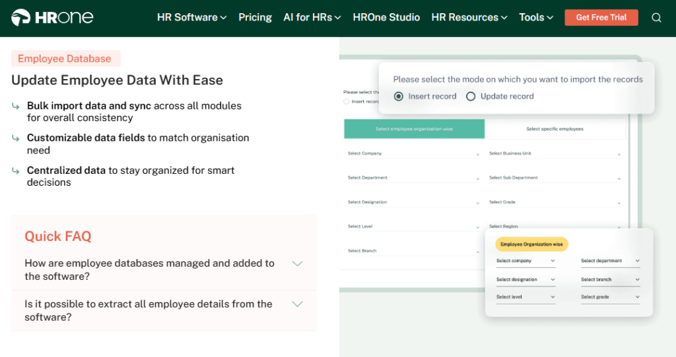
Task: Expand the HR Resources menu
Action: (469, 17)
